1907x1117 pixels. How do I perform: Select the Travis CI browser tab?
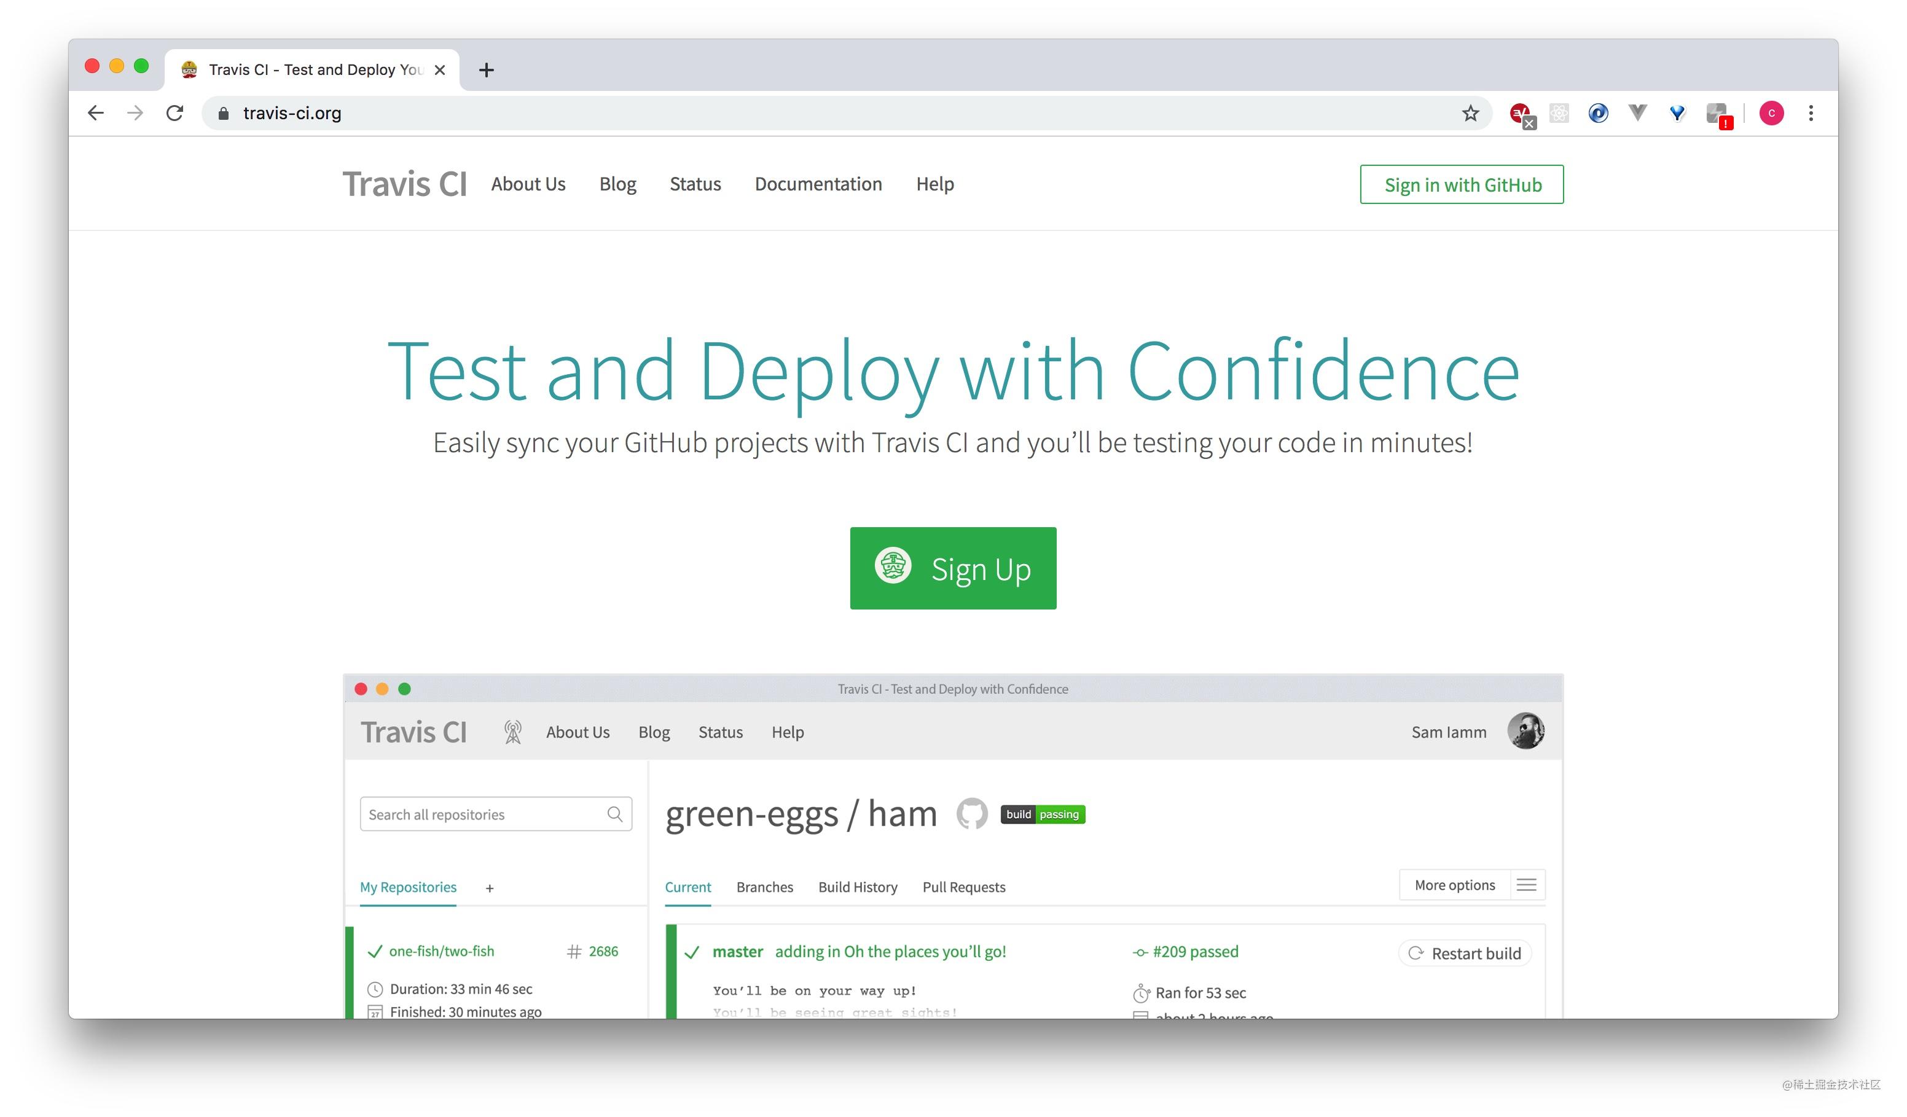click(311, 69)
